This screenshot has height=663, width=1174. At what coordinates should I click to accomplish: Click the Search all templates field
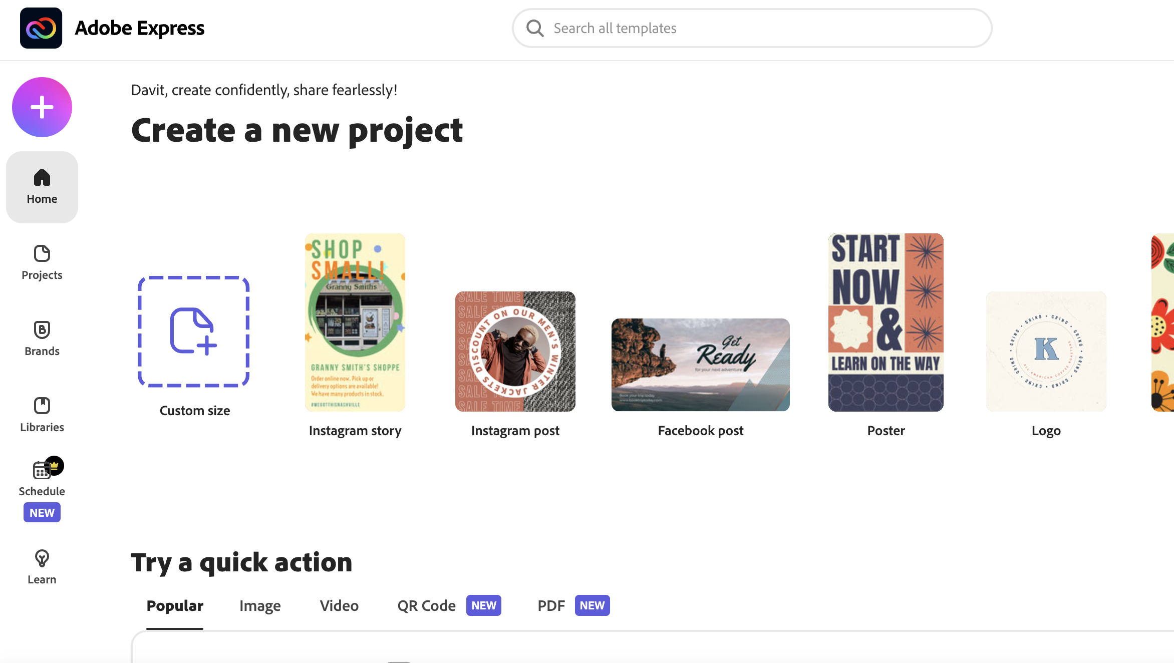751,28
